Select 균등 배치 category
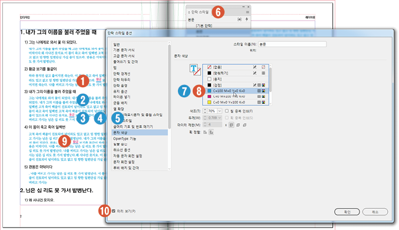399x230 pixels. [120, 103]
